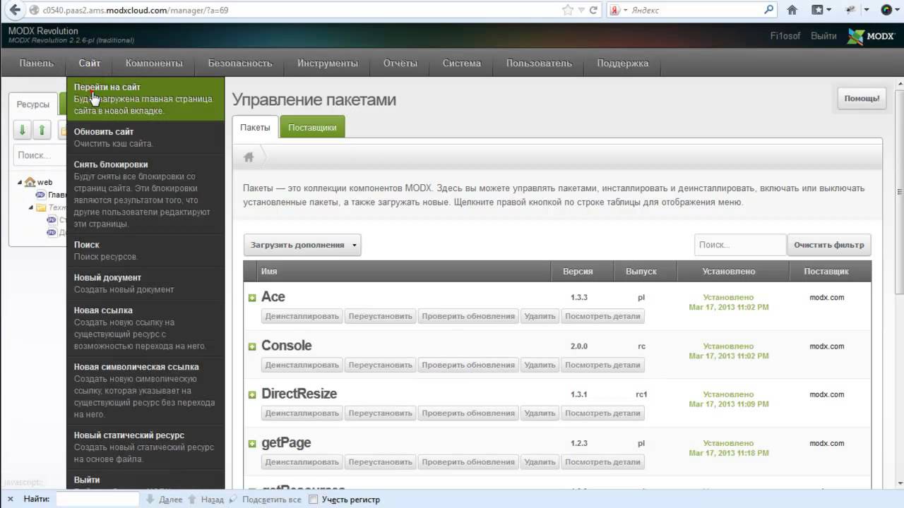Image resolution: width=904 pixels, height=508 pixels.
Task: Click find previous arrow 'Назад'
Action: click(x=205, y=500)
